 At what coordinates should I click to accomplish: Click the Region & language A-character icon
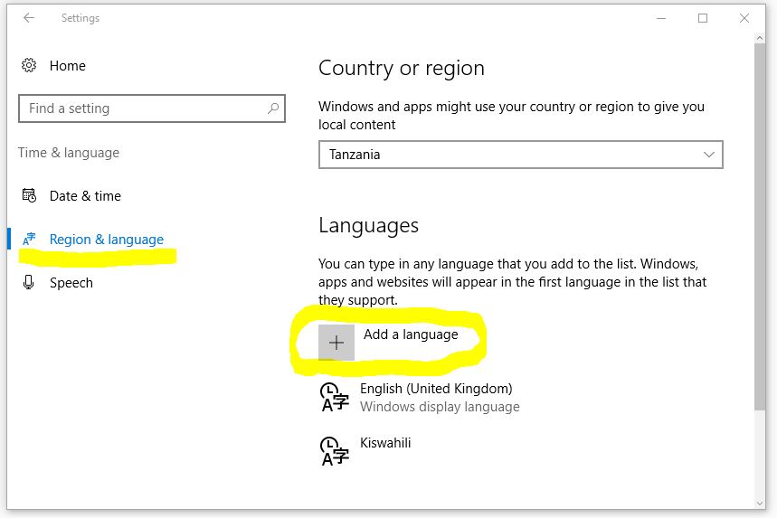[29, 240]
